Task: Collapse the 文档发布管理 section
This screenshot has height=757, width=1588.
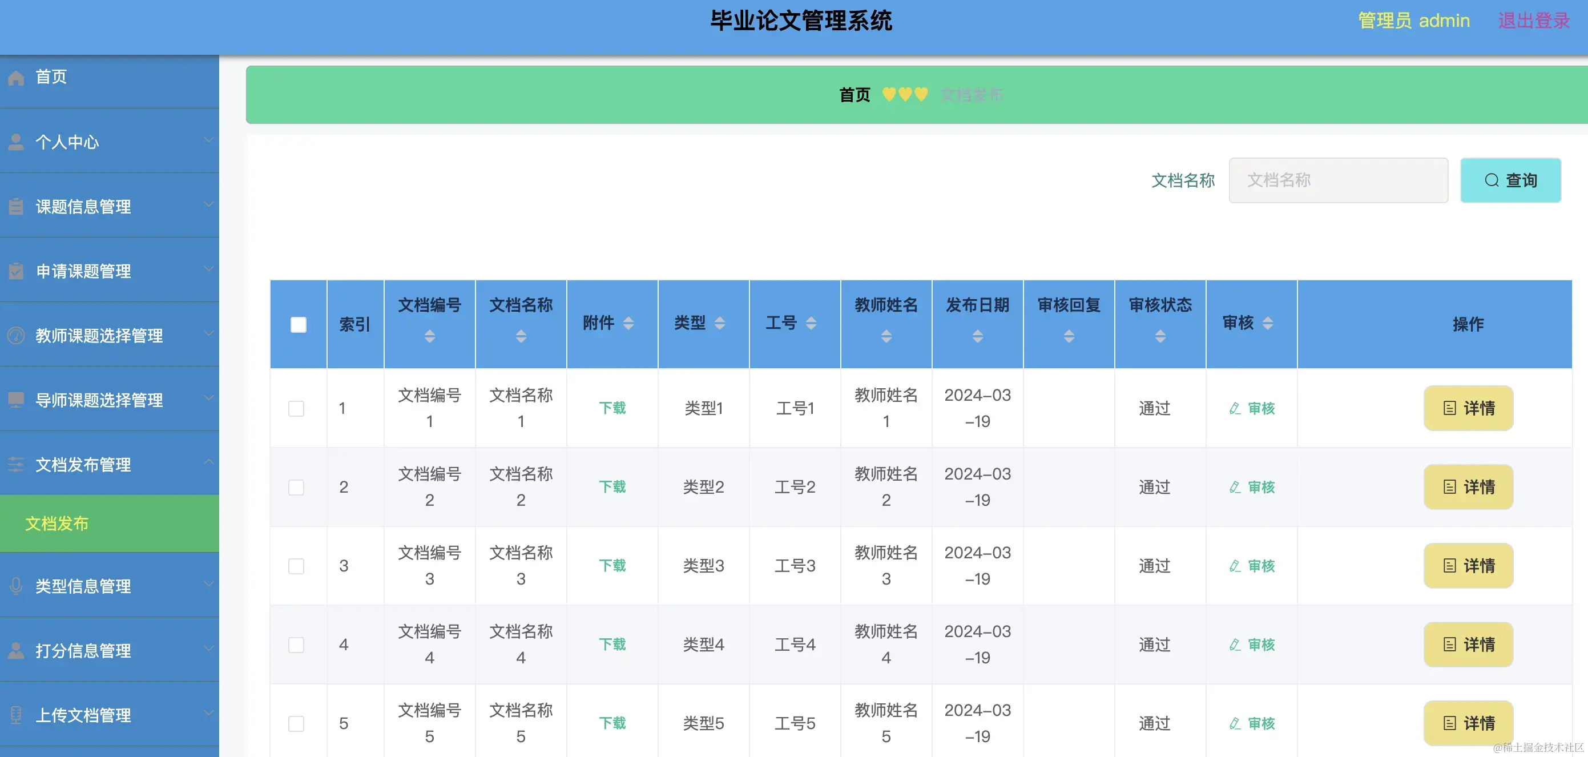Action: tap(209, 461)
